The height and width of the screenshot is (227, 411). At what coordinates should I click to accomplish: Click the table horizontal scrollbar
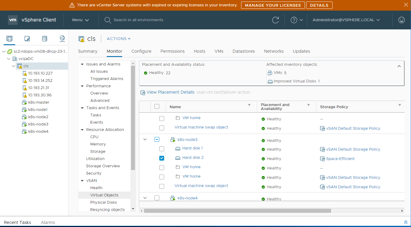tap(237, 211)
